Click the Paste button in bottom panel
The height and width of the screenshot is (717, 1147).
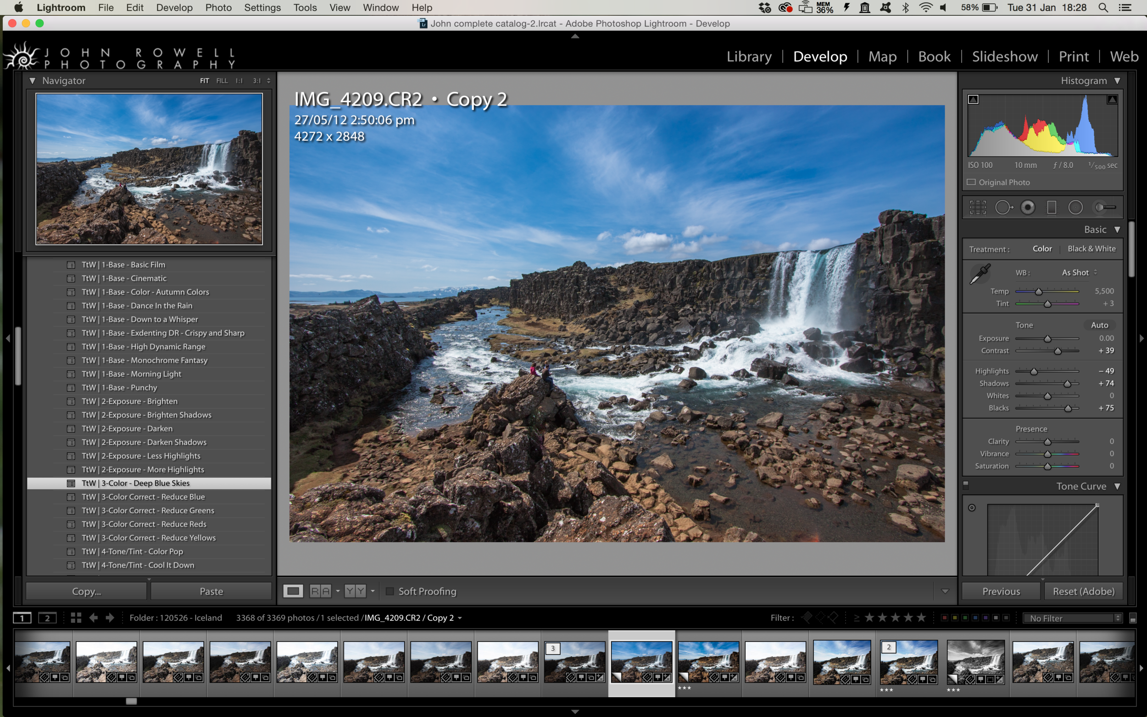click(210, 590)
